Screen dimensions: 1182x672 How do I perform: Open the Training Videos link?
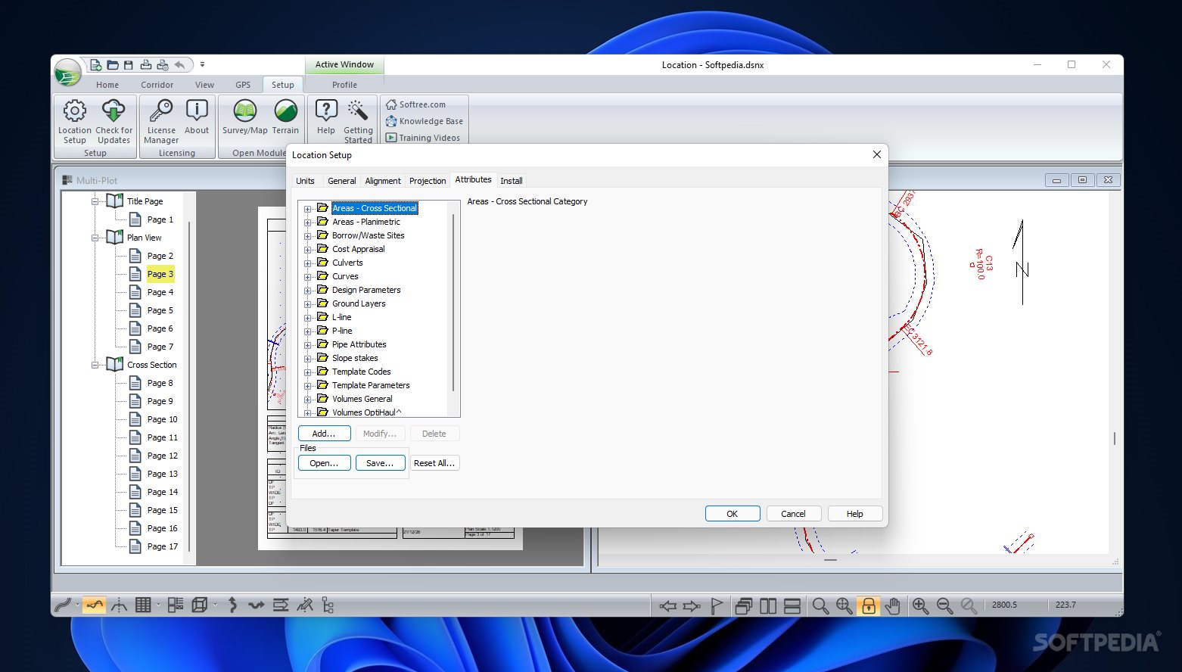point(423,138)
